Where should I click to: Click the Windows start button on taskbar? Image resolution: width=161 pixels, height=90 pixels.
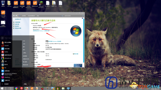coord(2,88)
